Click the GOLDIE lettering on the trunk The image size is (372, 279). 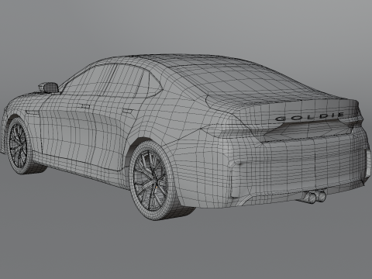(x=310, y=117)
